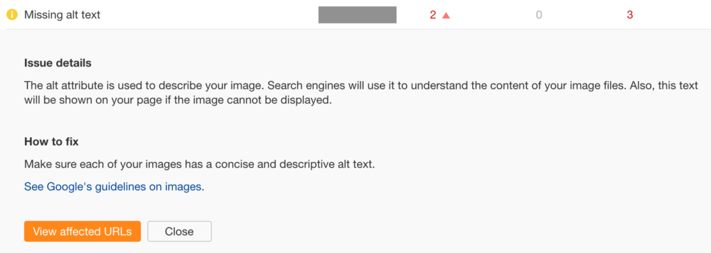Image resolution: width=711 pixels, height=253 pixels.
Task: Click the red upward triangle indicator
Action: click(446, 15)
